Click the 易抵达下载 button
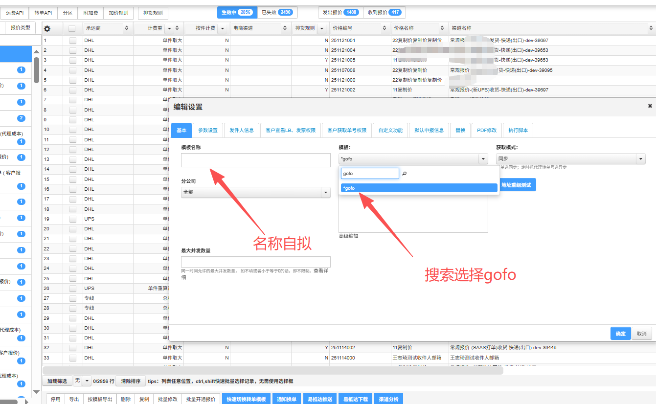The image size is (656, 404). [355, 399]
